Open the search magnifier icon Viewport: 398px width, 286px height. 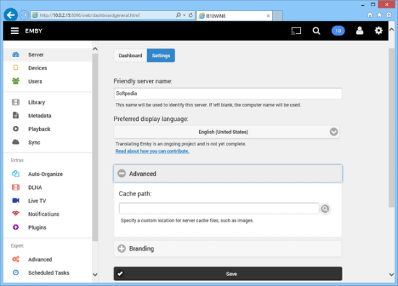pyautogui.click(x=316, y=31)
